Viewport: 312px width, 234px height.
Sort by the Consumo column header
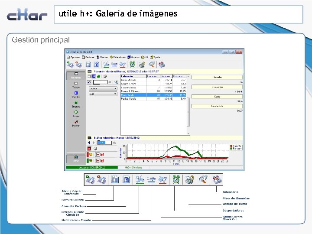[179, 76]
